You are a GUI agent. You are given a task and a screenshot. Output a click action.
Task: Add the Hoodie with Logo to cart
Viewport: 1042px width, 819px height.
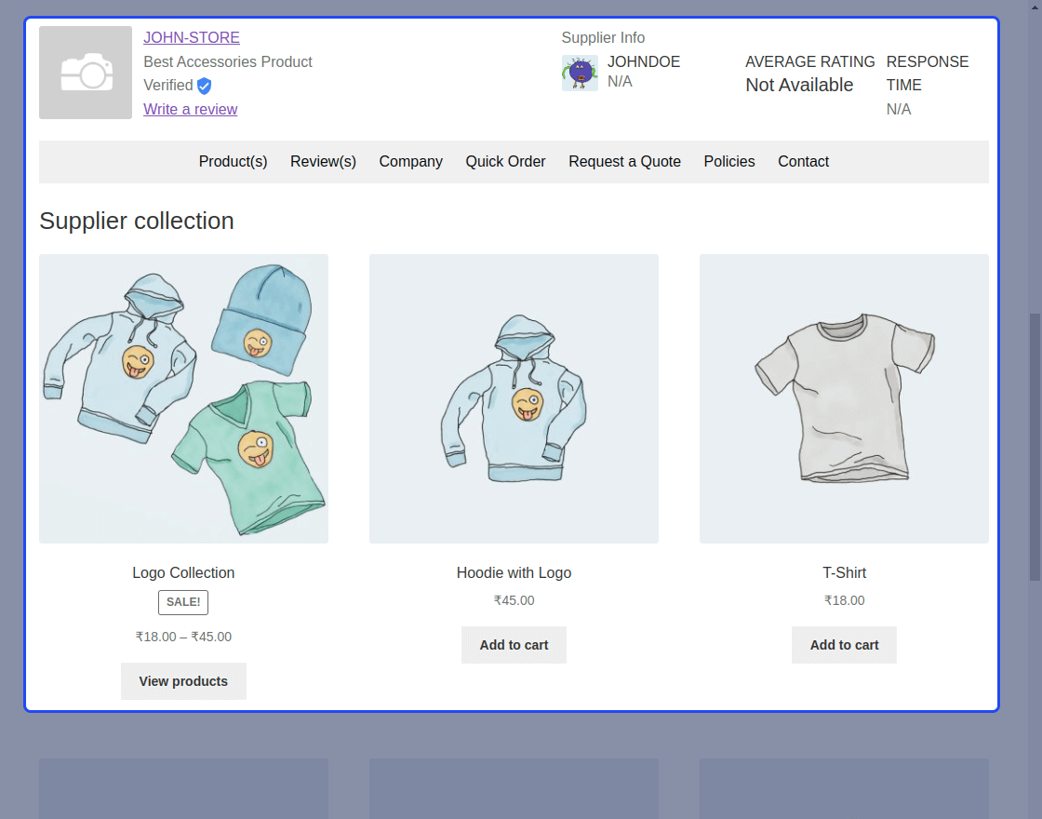[514, 644]
